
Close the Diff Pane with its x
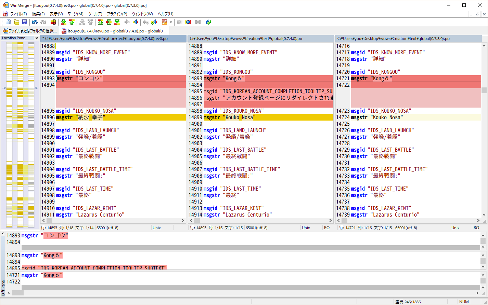tap(3, 234)
